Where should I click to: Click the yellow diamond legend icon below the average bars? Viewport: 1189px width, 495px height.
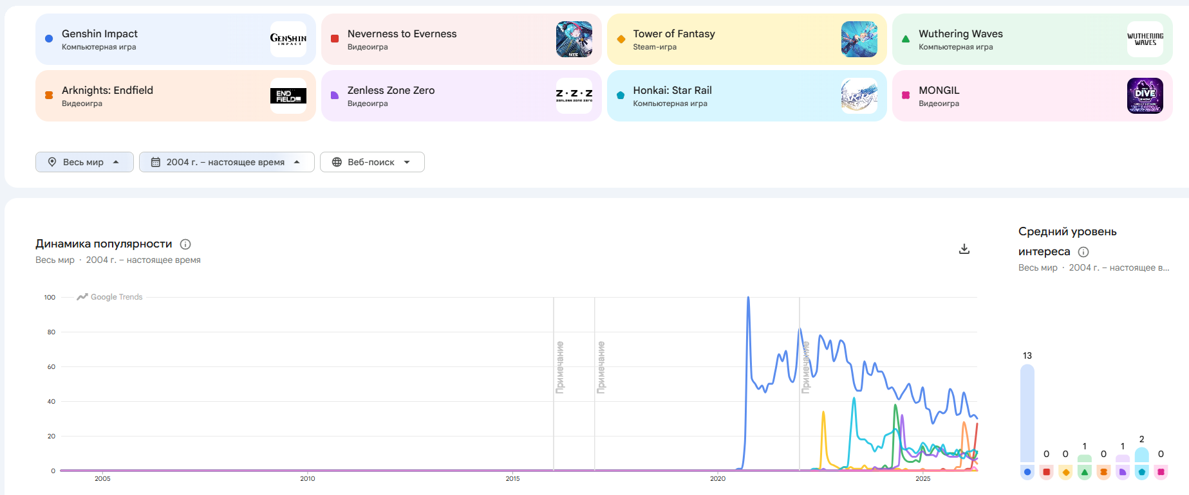click(1065, 472)
